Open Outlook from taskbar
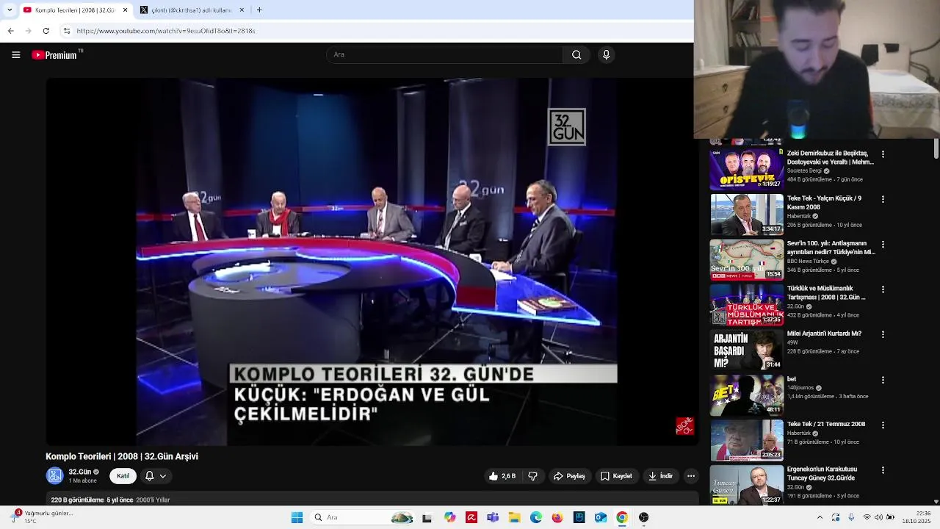940x529 pixels. click(601, 517)
